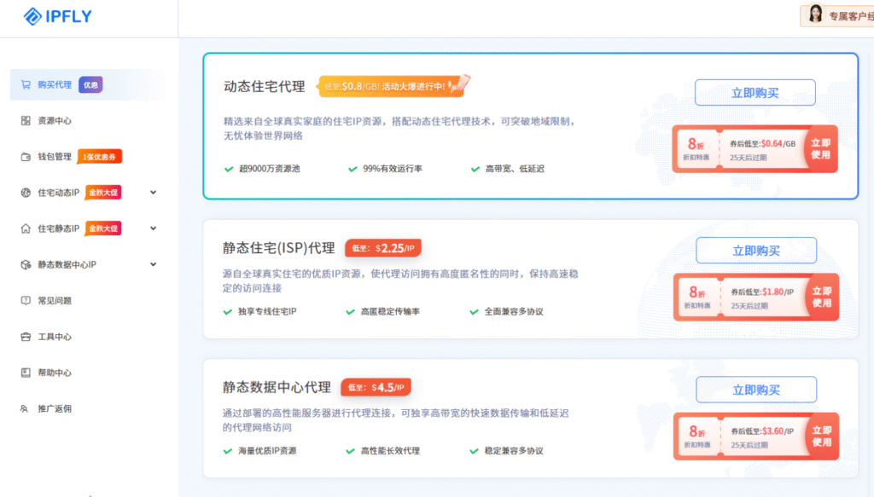874x497 pixels.
Task: Expand the 住宅动态IP submenu chevron
Action: coord(154,193)
